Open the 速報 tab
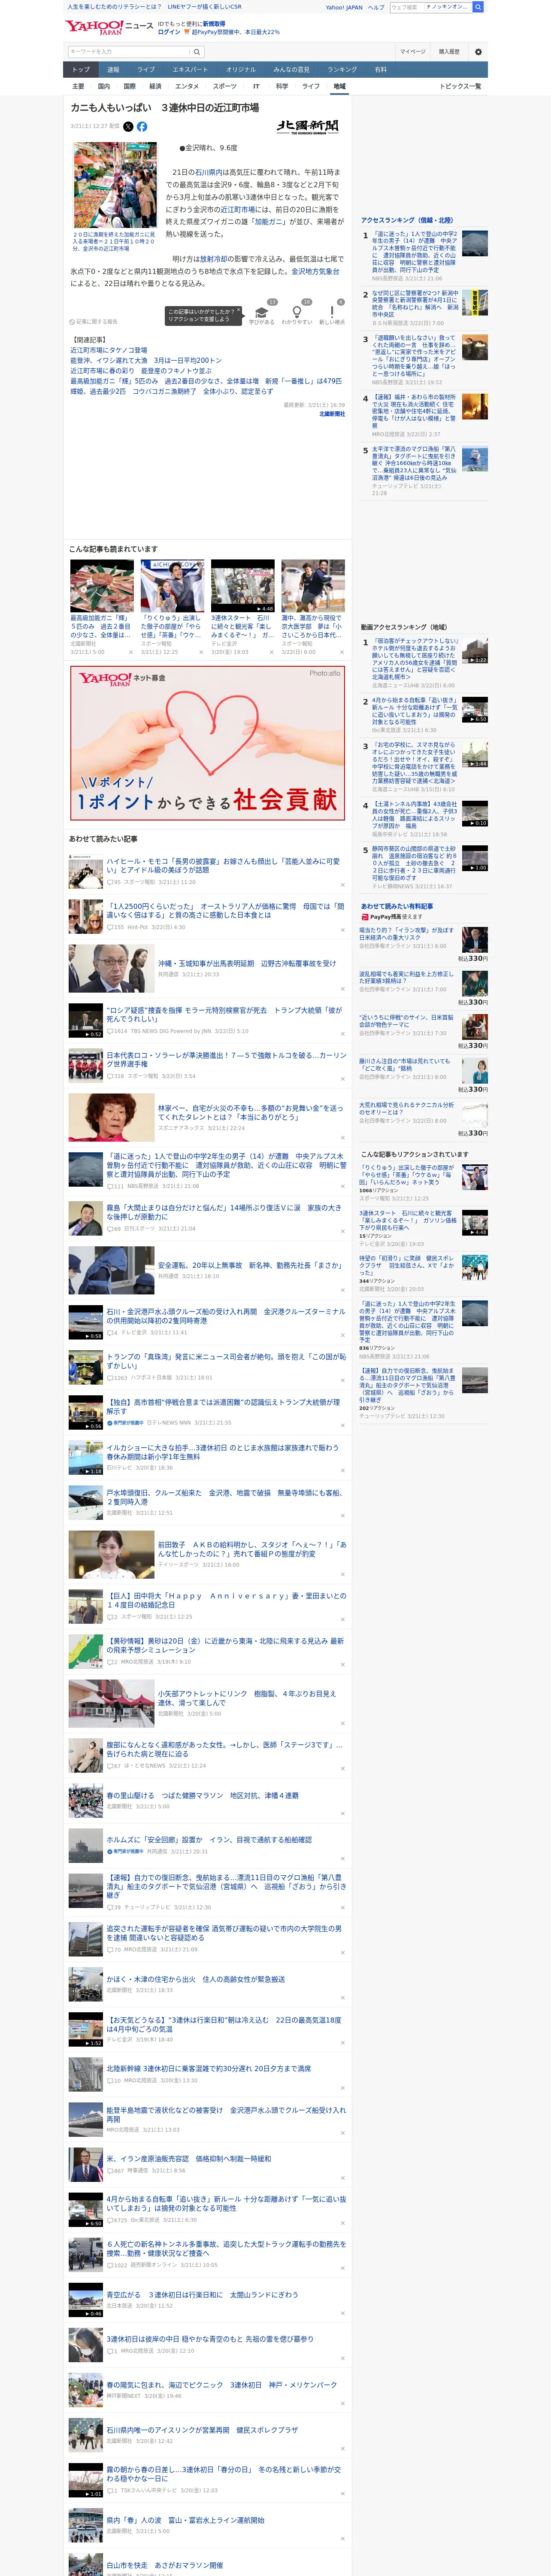This screenshot has width=551, height=2576. coord(113,70)
